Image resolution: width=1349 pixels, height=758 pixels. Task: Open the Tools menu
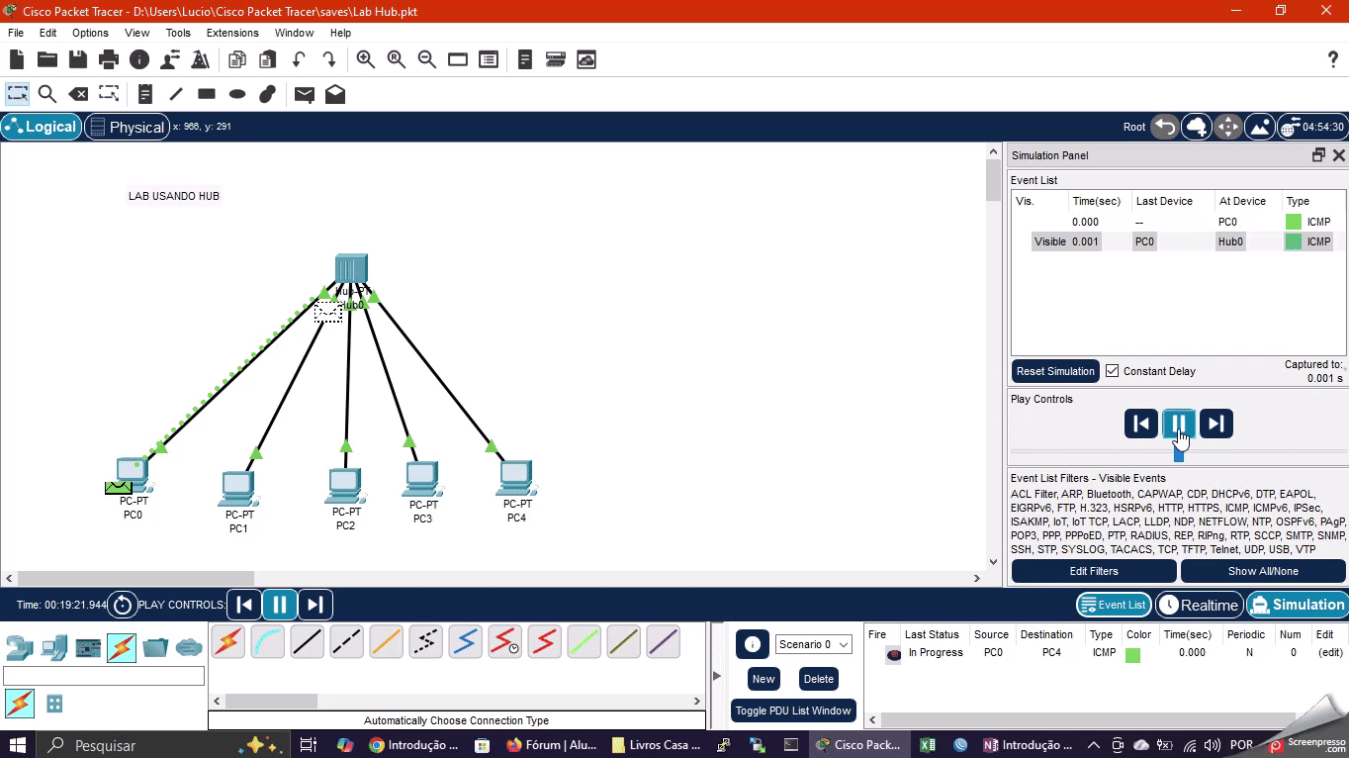(x=178, y=33)
